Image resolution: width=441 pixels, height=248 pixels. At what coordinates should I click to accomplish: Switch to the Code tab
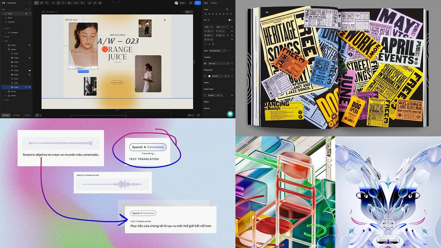click(27, 115)
